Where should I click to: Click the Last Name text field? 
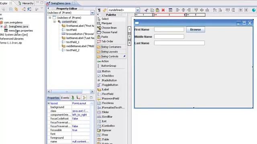(179, 43)
